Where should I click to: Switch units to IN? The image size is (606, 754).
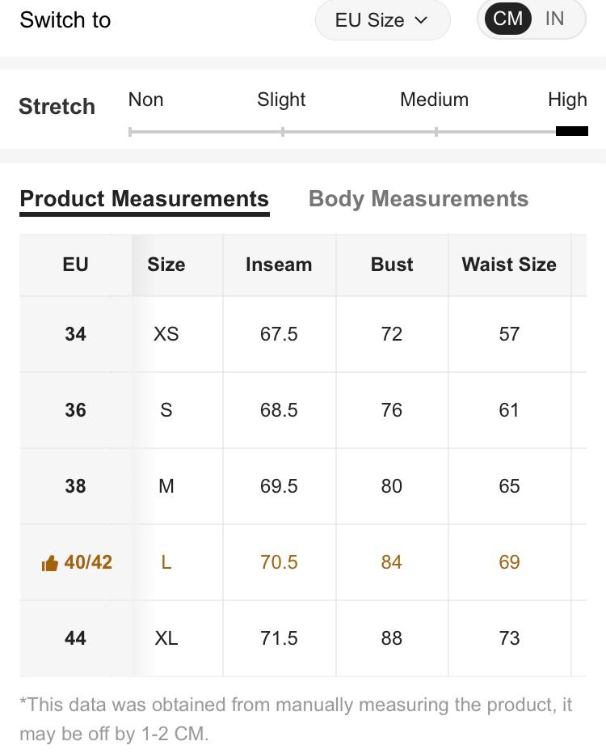[x=554, y=19]
